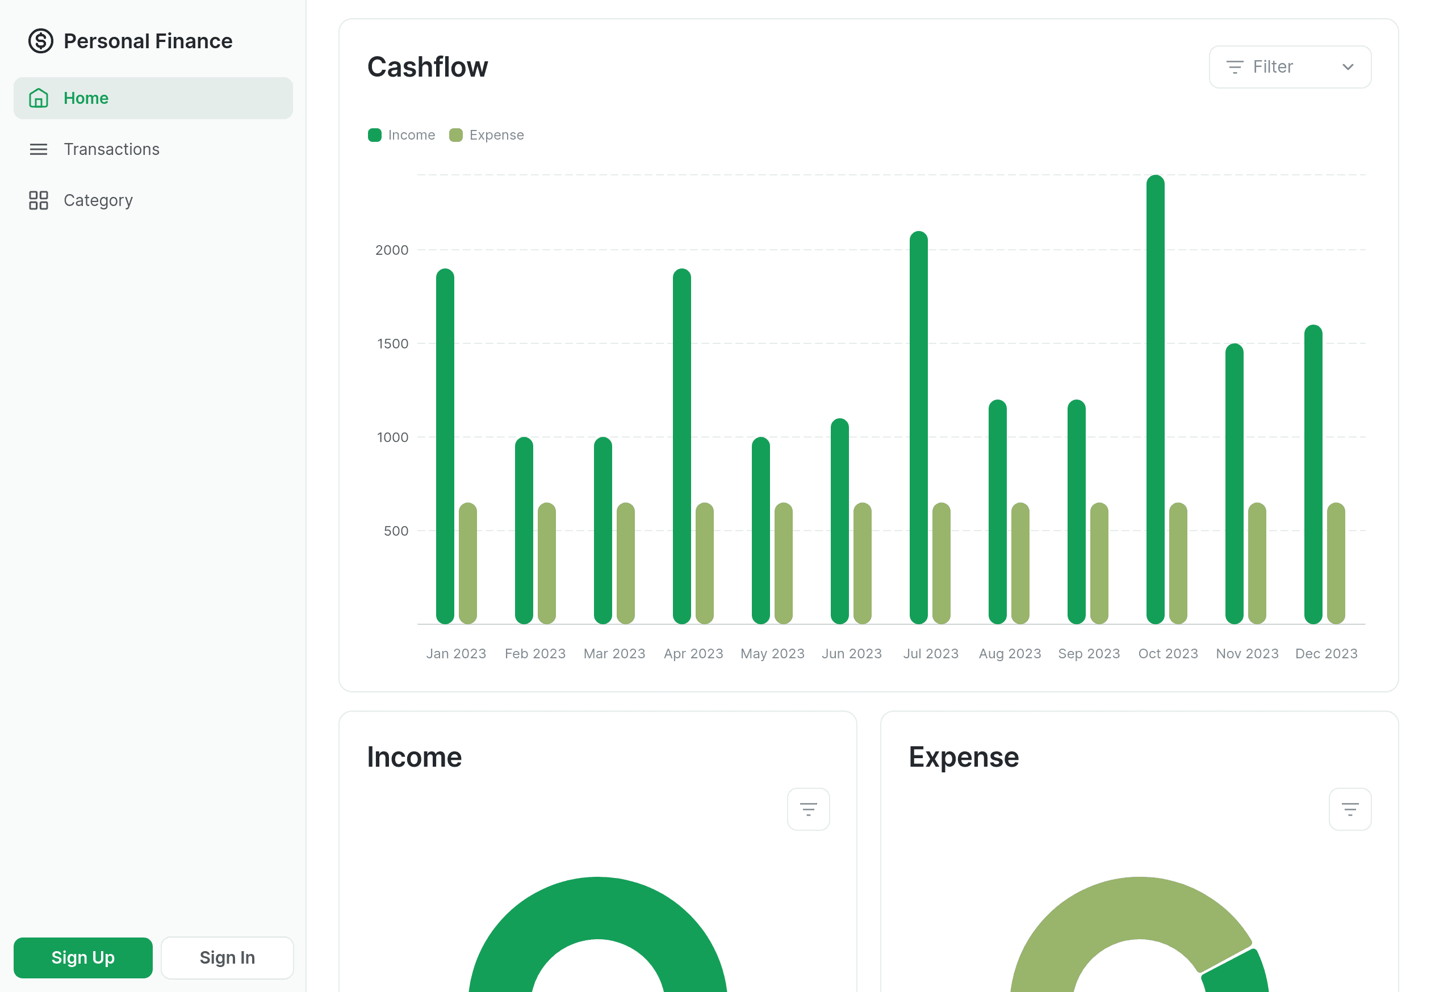The image size is (1431, 992).
Task: Click the Feb 2023 income bar
Action: click(x=524, y=530)
